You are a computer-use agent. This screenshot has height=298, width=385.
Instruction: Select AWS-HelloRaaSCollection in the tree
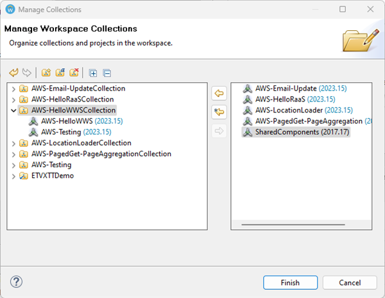pyautogui.click(x=73, y=100)
